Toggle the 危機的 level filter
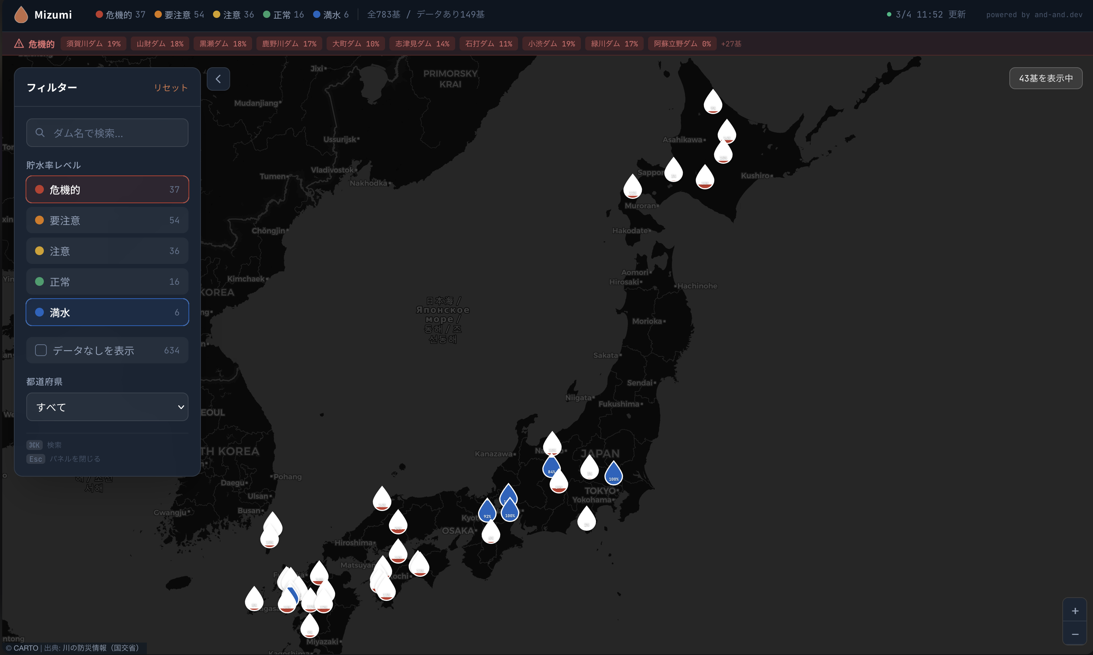This screenshot has width=1093, height=655. [107, 189]
